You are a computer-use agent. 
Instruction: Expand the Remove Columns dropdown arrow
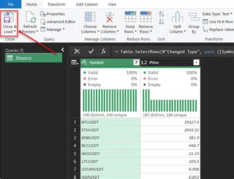click(x=118, y=32)
